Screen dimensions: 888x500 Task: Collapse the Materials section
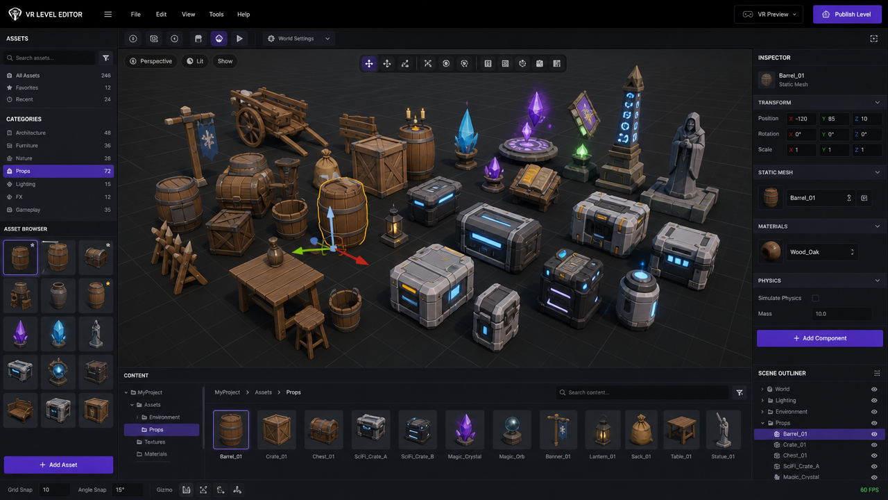(877, 226)
